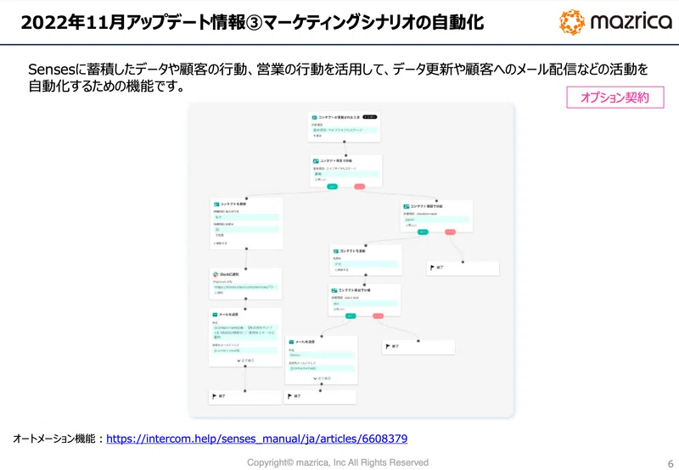Click the flag icon of the end node under the Slack-chain mail node

click(x=215, y=396)
